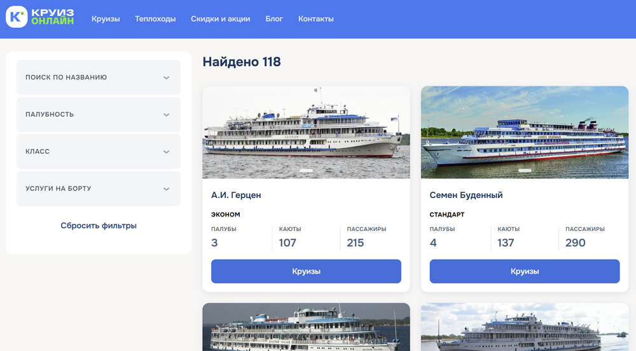
Task: Expand the Услуги на борту filter
Action: point(99,189)
